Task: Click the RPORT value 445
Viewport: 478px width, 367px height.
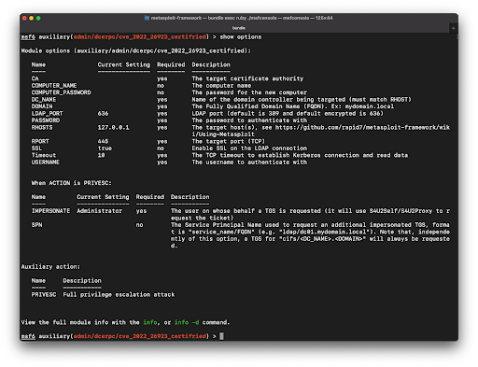Action: click(103, 141)
